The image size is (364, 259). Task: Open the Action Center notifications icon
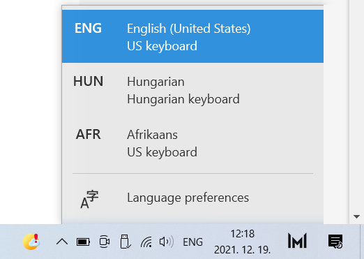click(335, 242)
